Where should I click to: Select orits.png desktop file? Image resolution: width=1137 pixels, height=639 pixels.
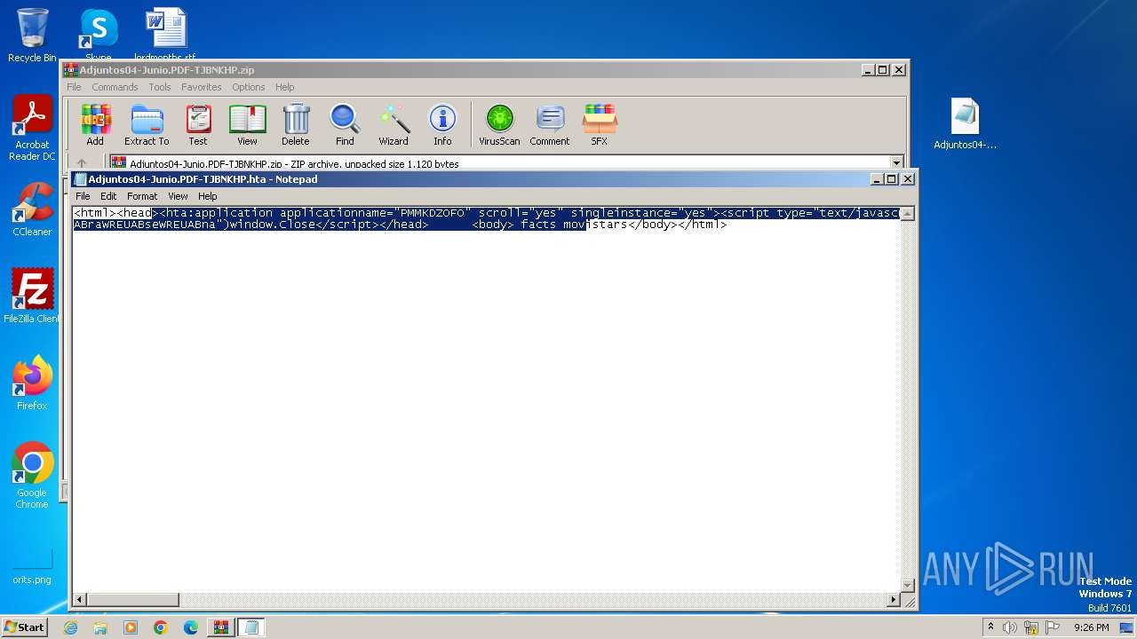click(x=32, y=566)
